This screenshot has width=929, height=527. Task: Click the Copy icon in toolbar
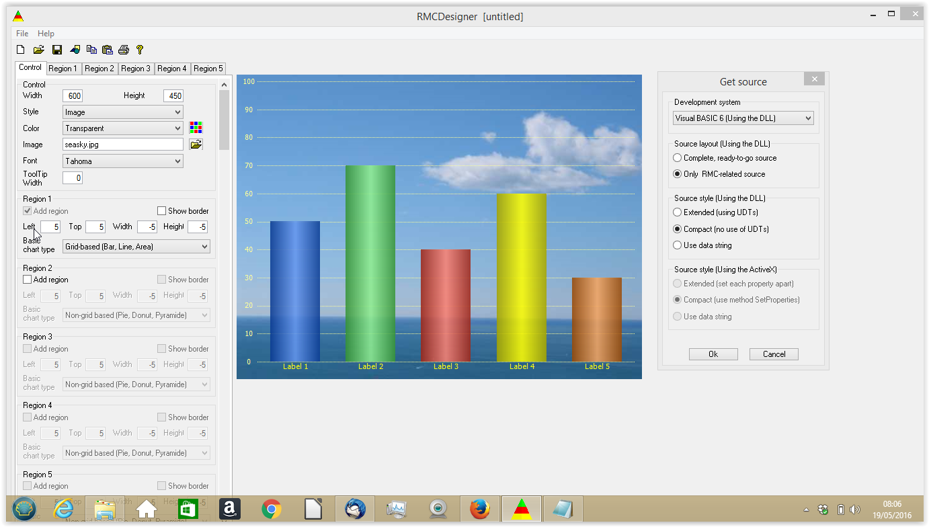tap(91, 50)
